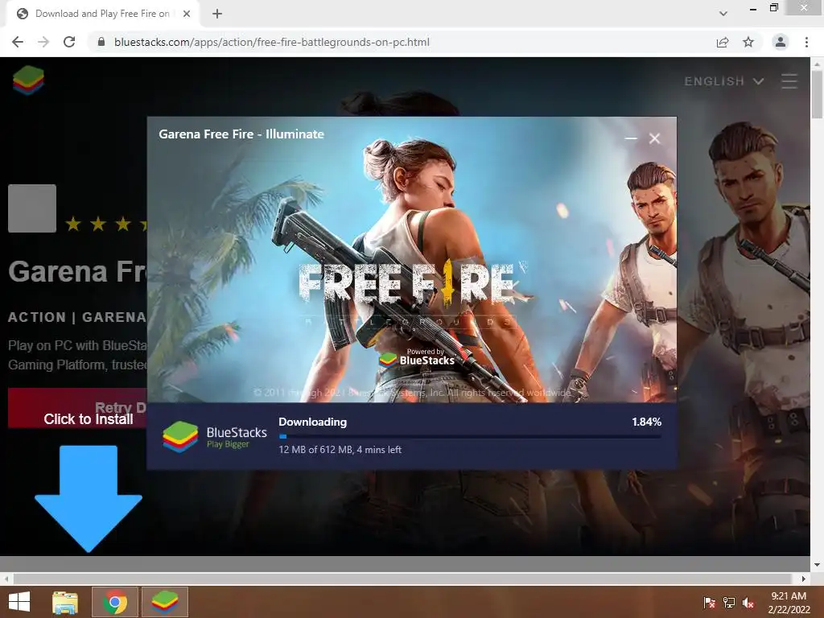The height and width of the screenshot is (618, 824).
Task: Open Chrome three-dot menu
Action: click(x=806, y=42)
